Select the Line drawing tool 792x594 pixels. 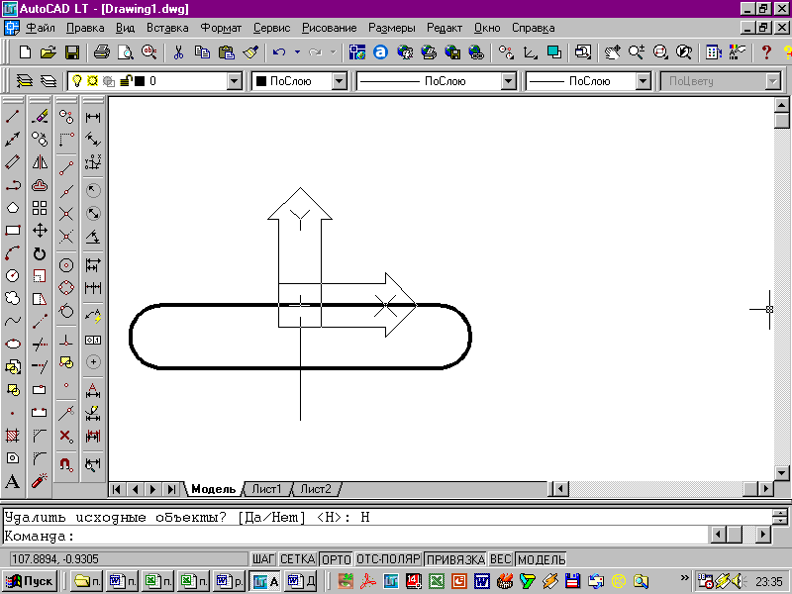click(13, 117)
